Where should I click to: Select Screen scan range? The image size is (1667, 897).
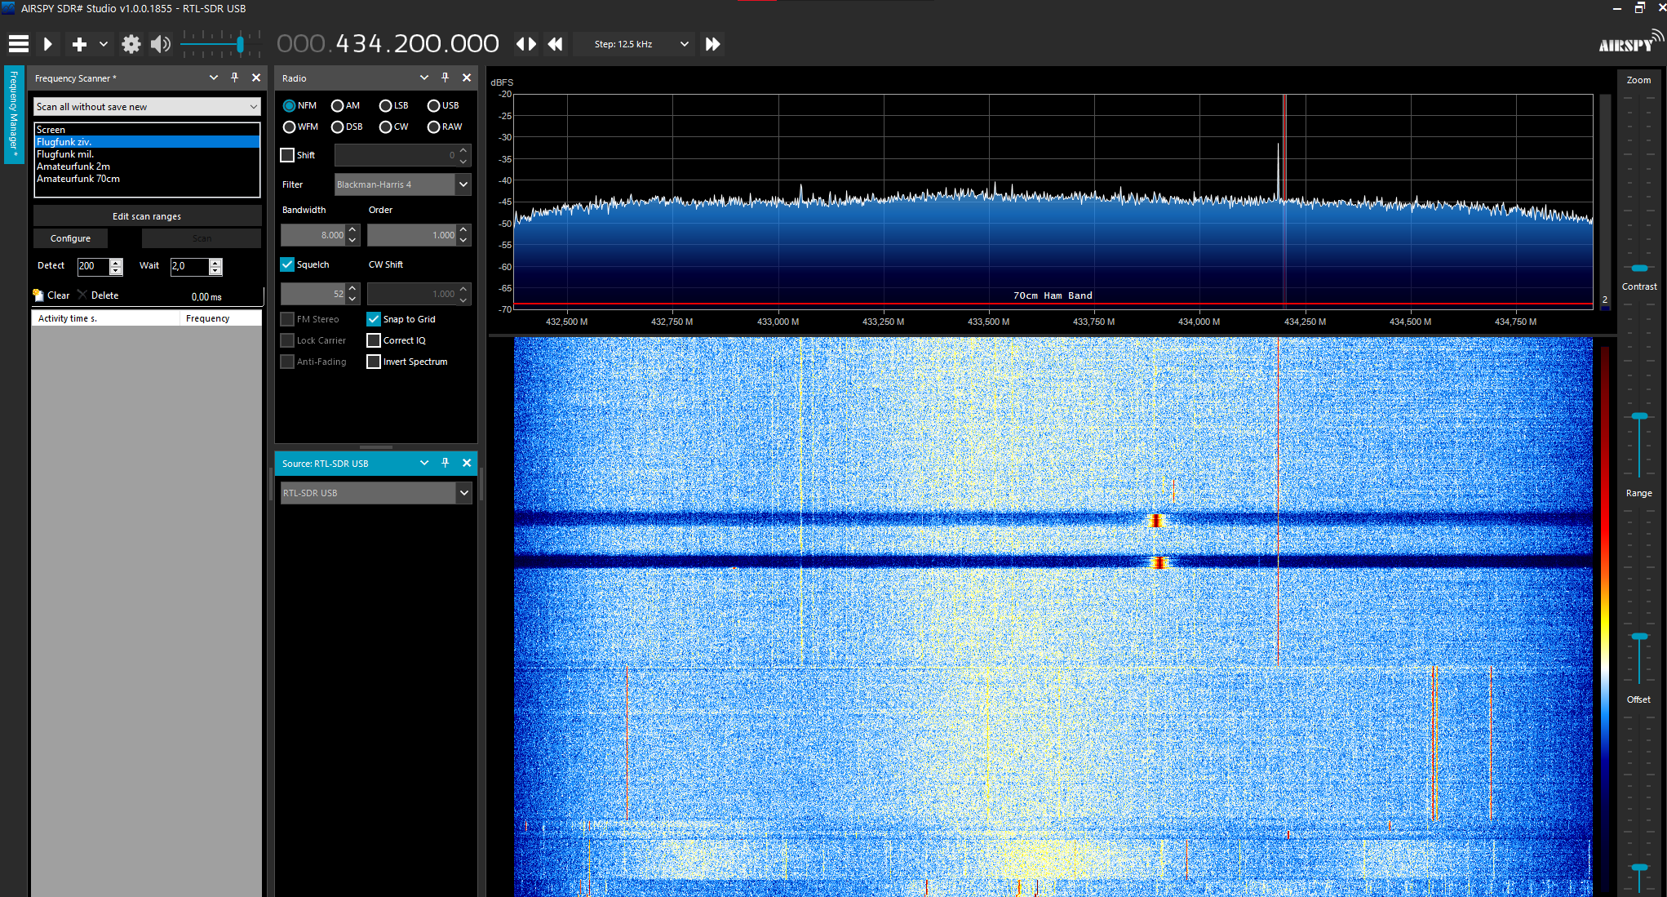pos(147,129)
